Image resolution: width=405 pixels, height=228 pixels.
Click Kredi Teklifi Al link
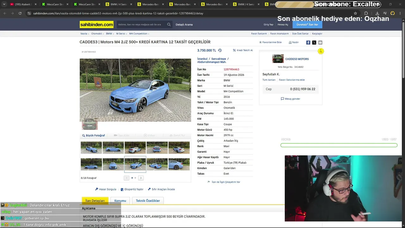tap(243, 50)
